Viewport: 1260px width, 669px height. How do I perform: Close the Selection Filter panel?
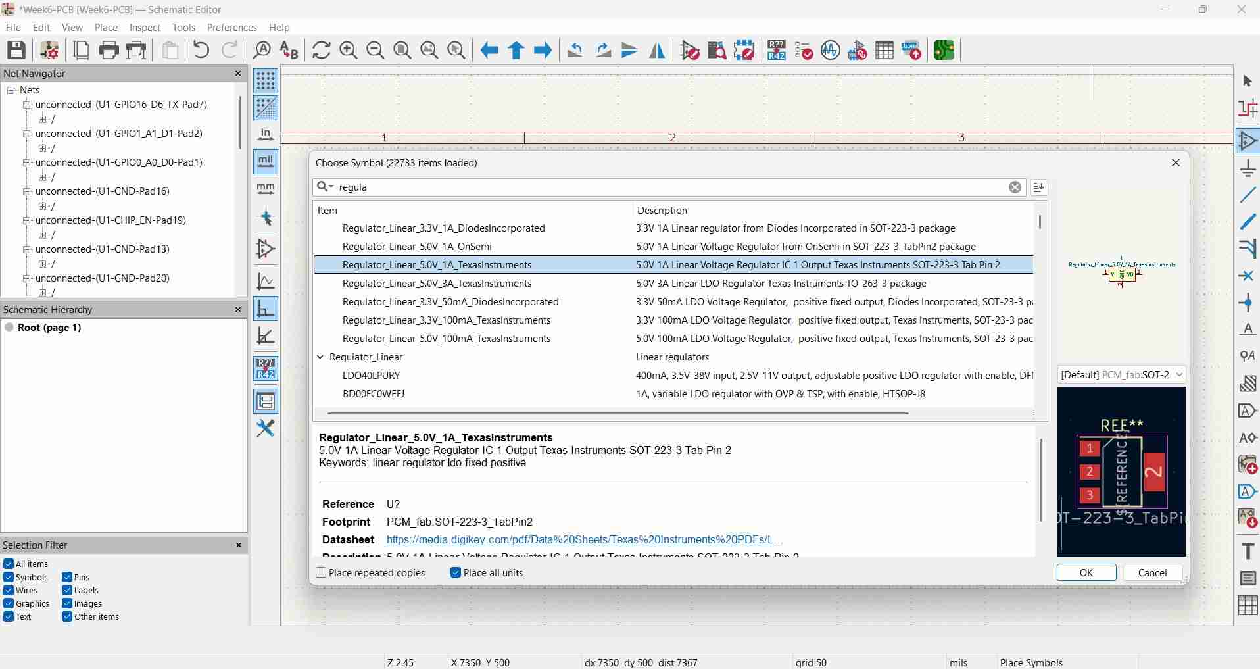[238, 545]
